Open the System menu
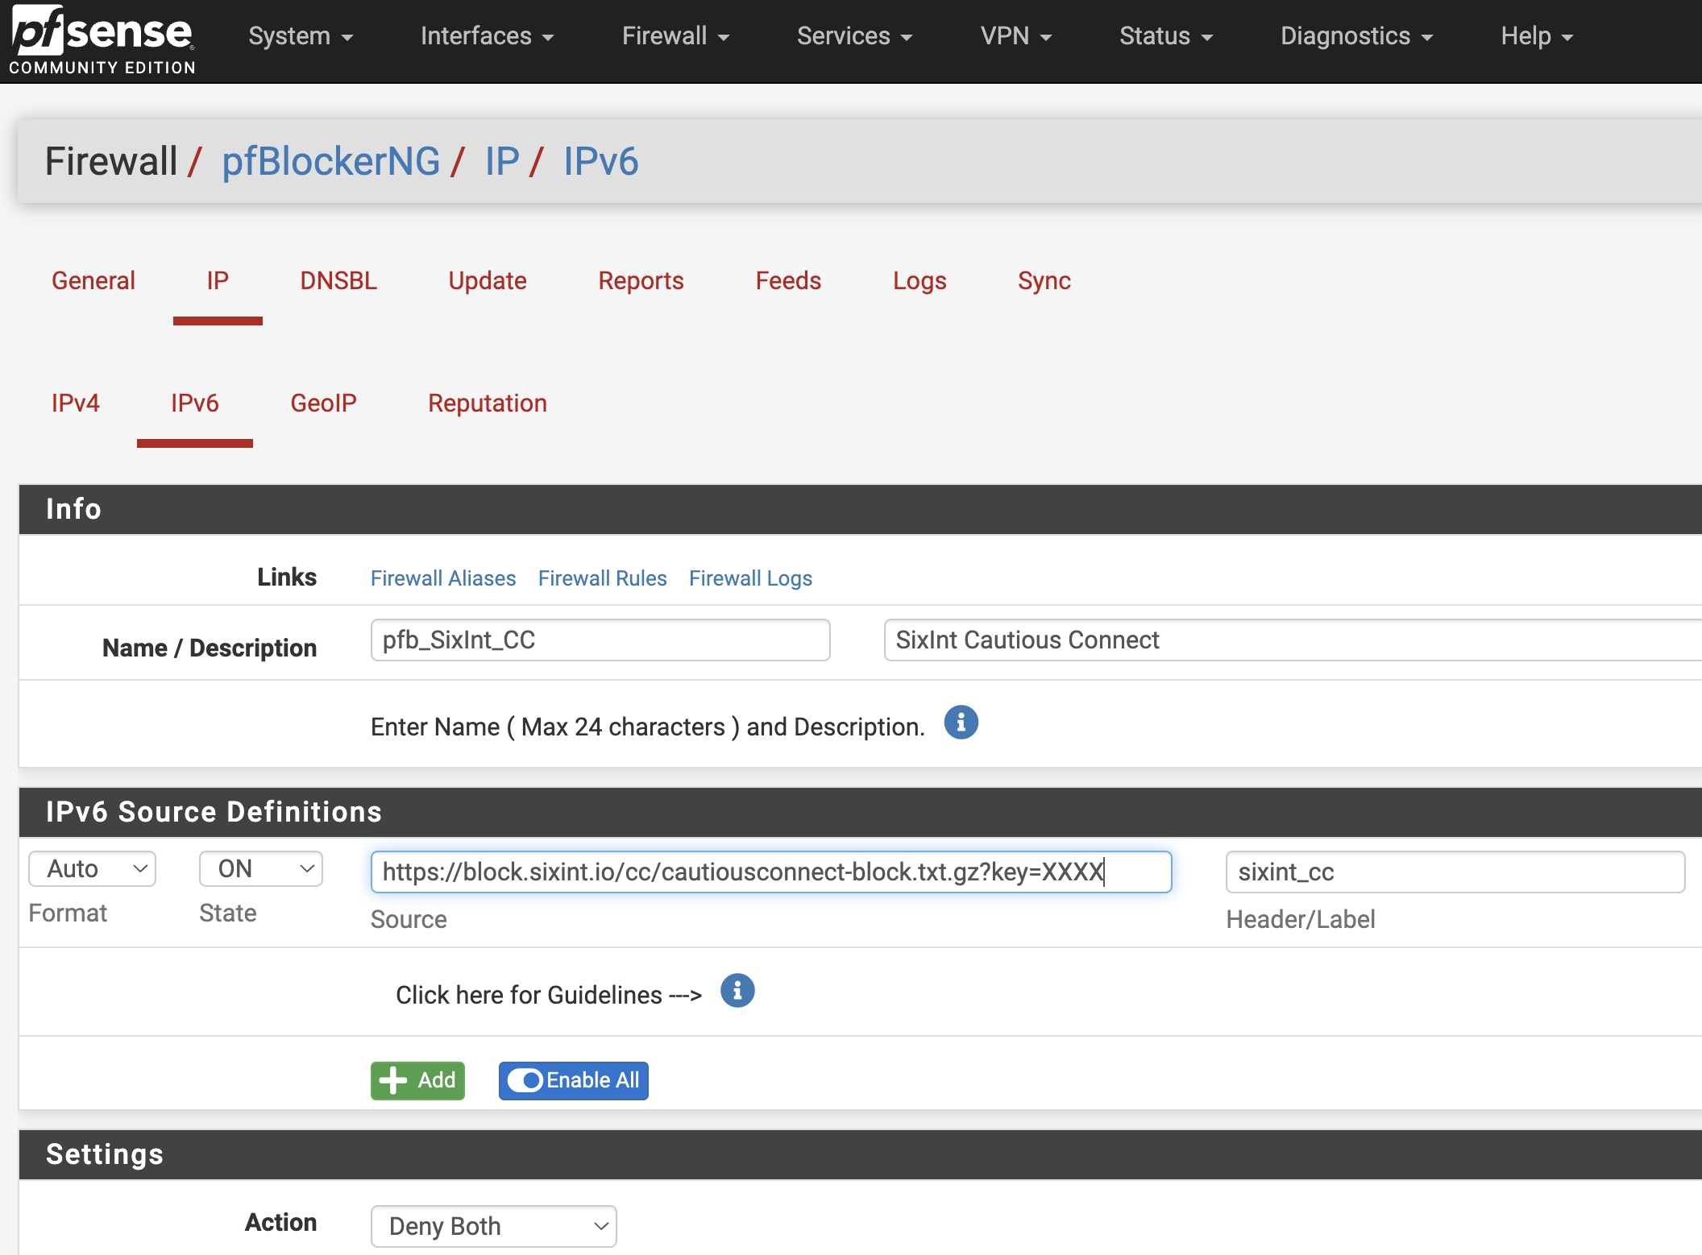This screenshot has width=1702, height=1255. (x=301, y=36)
